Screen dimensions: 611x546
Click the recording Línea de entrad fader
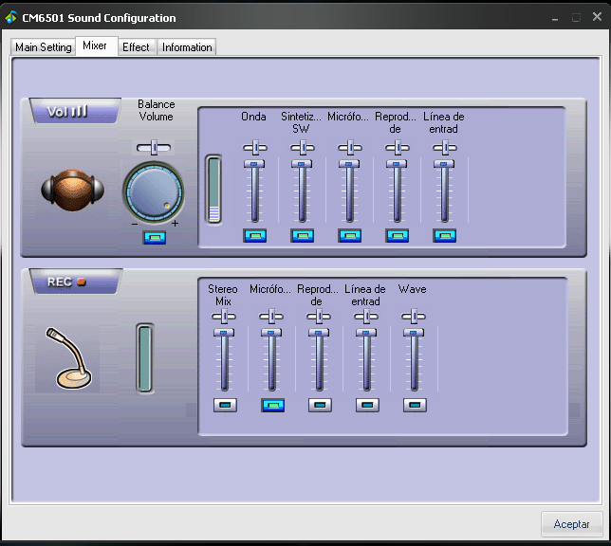click(x=366, y=333)
